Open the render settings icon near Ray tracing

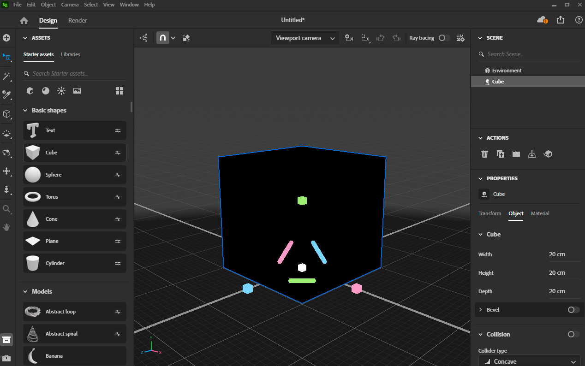coord(460,38)
